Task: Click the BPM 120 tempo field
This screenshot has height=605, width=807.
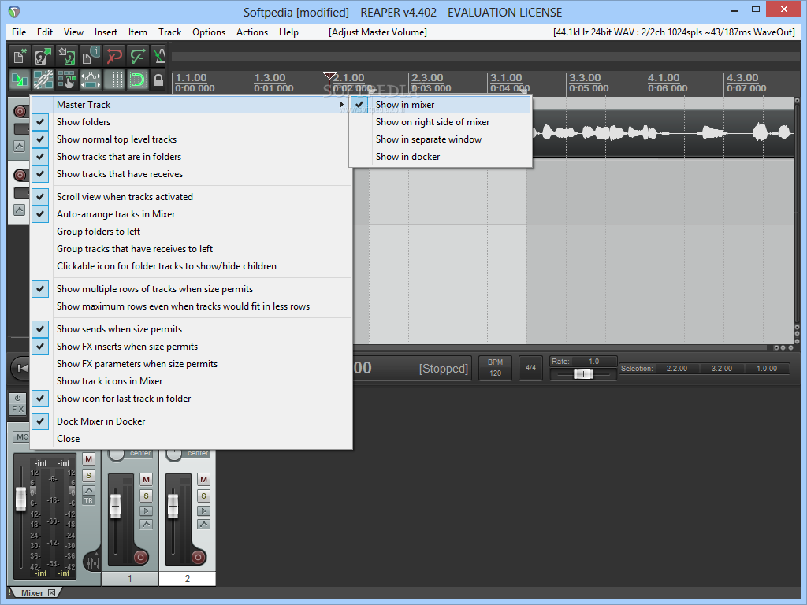Action: coord(495,368)
